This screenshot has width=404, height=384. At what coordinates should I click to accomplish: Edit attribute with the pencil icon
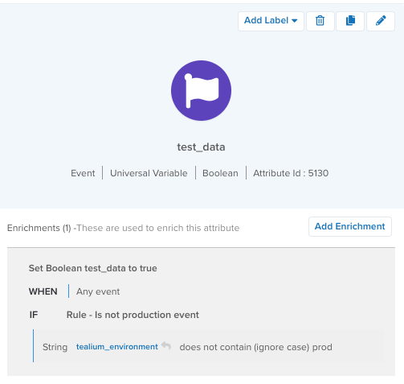381,21
